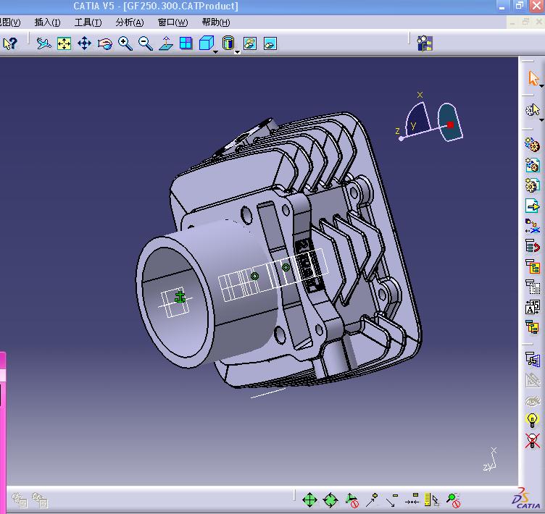
Task: Select the Rotate view hand icon
Action: point(104,43)
